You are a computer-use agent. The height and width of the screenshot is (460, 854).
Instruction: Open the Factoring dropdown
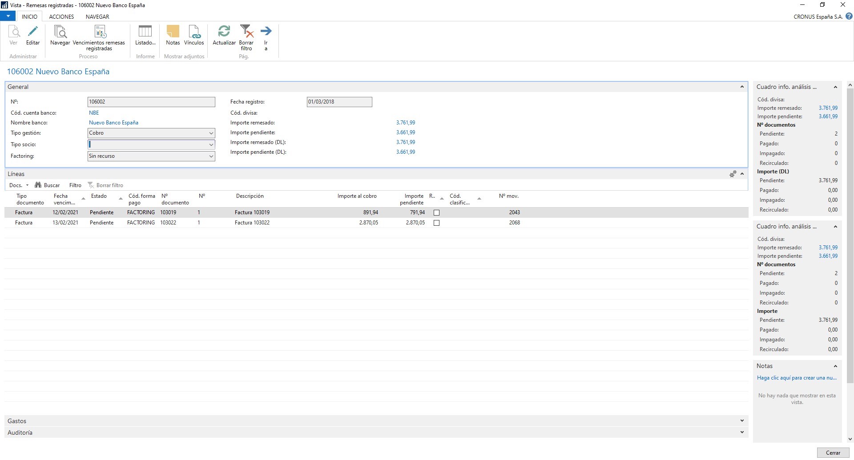211,156
